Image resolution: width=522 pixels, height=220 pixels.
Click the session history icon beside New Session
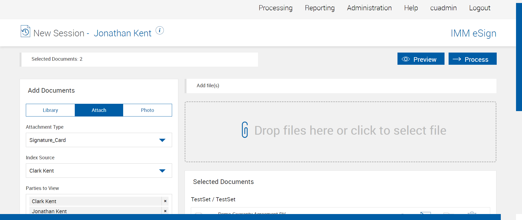[x=25, y=31]
